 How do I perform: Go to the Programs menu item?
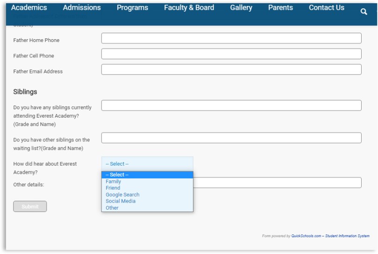[x=132, y=7]
